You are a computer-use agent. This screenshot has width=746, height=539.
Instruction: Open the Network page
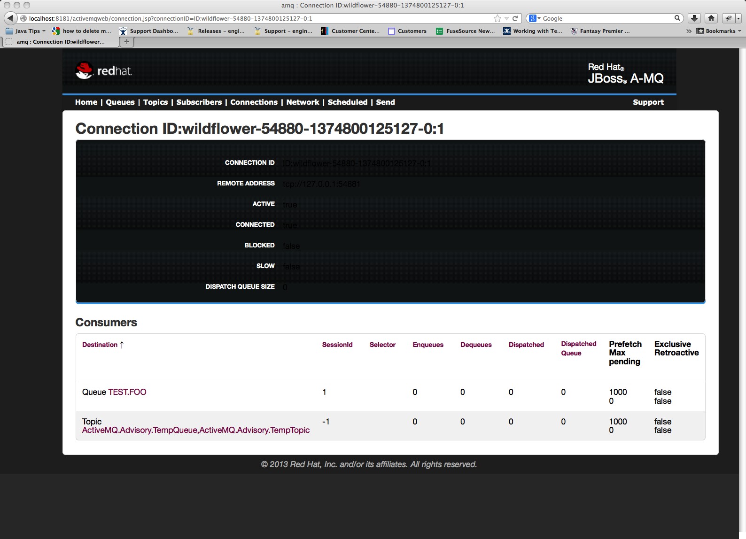click(303, 102)
